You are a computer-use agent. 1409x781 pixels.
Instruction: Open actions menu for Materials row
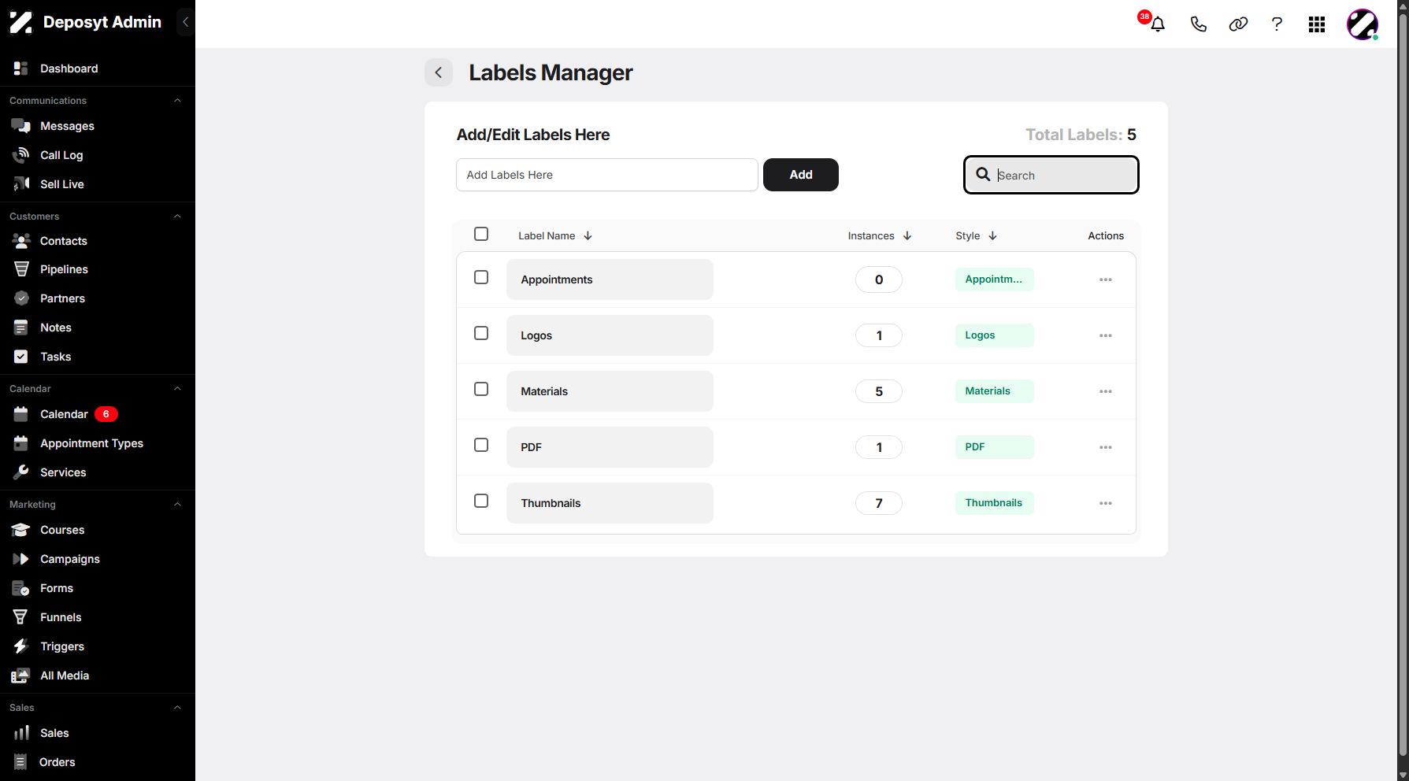point(1106,391)
